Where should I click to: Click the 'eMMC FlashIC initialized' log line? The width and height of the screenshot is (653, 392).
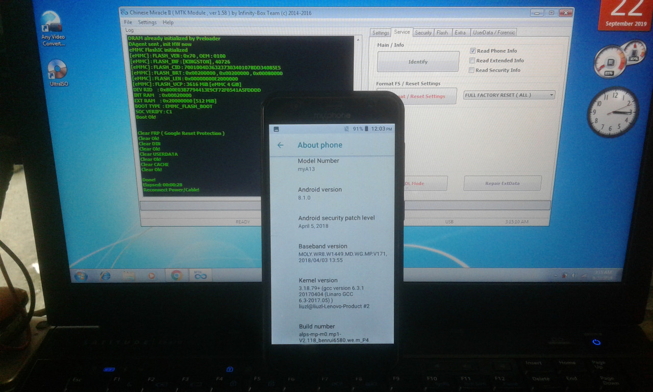coord(158,50)
